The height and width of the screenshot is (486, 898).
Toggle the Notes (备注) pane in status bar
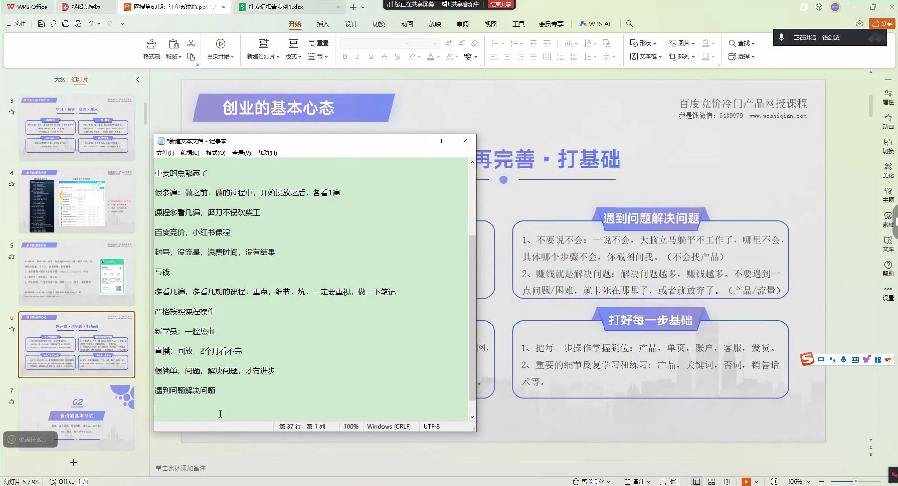click(637, 481)
